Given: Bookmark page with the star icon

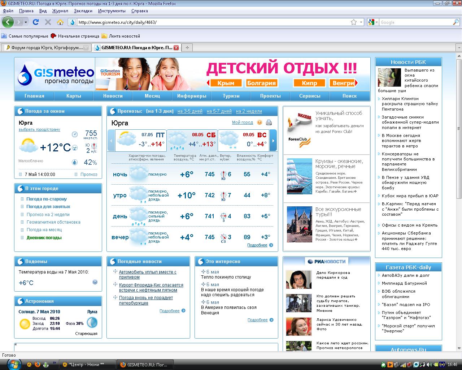Looking at the screenshot, I should click(x=354, y=22).
